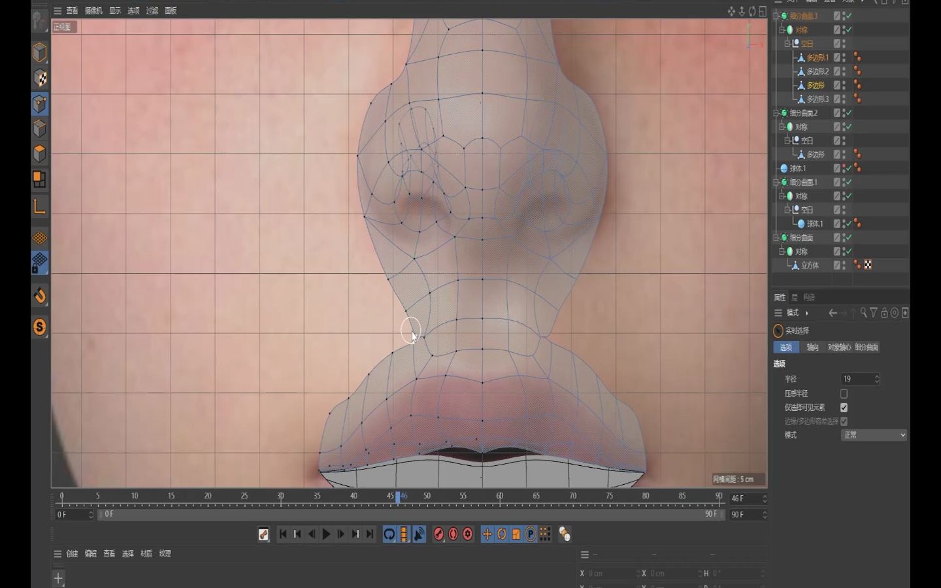Select the 立方体 object in tree
The width and height of the screenshot is (941, 588).
810,265
